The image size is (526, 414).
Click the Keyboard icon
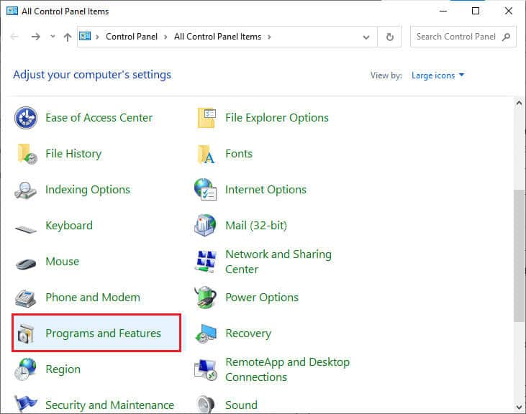point(26,230)
